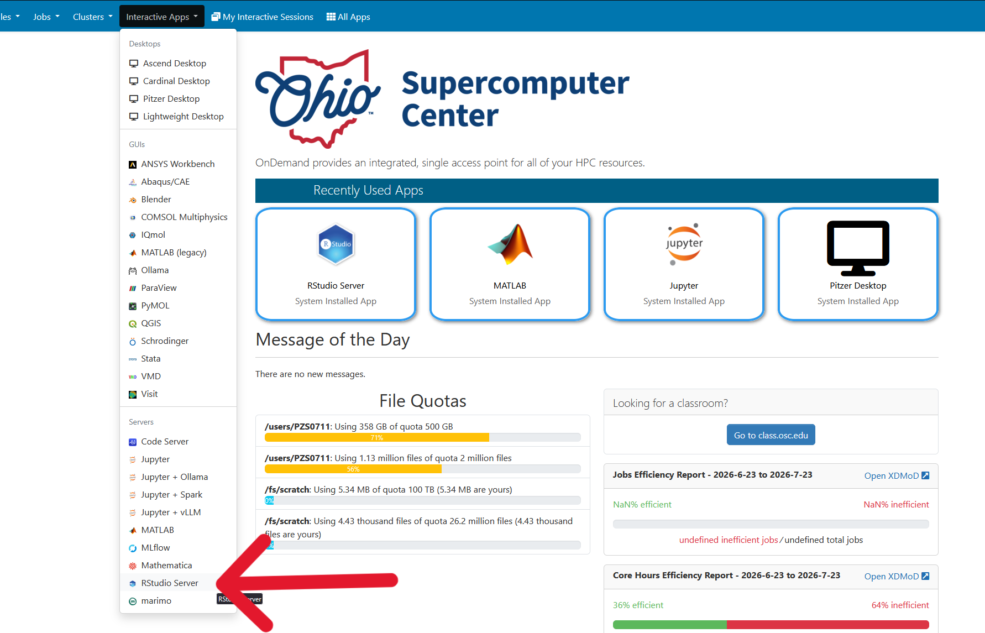Click the Cardinal Desktop monitor icon
This screenshot has height=633, width=985.
pos(134,81)
